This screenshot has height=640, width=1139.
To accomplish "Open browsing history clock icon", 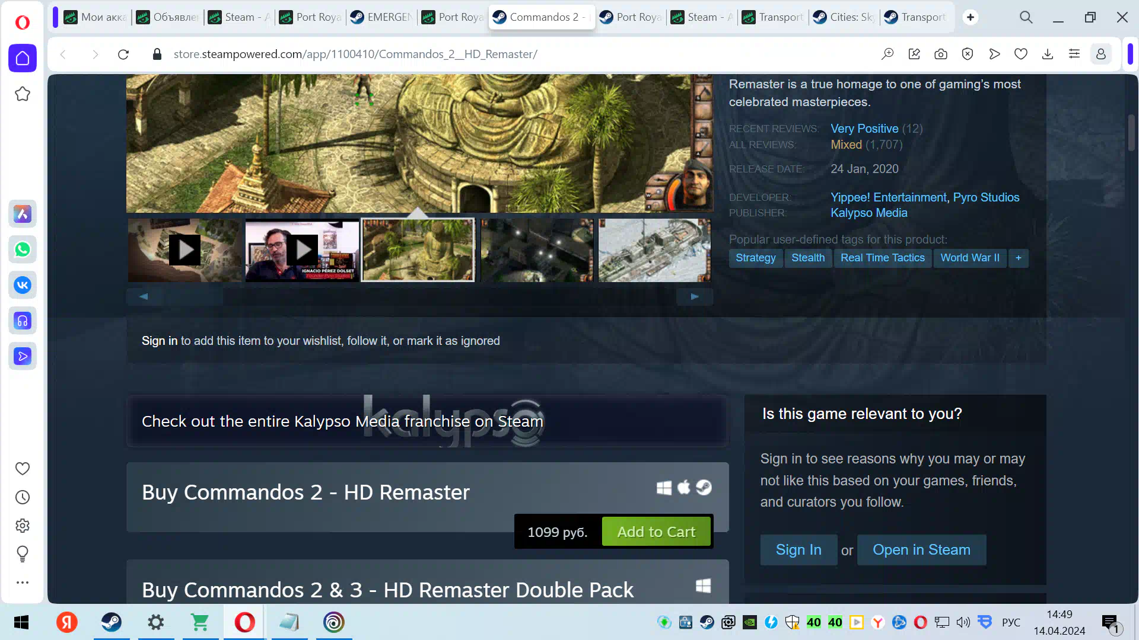I will click(x=23, y=497).
